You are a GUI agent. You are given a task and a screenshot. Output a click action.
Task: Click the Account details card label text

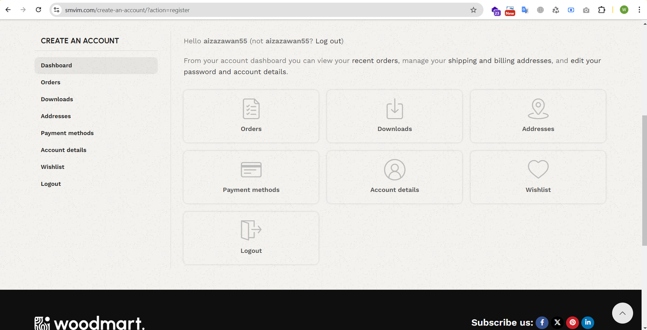point(395,190)
